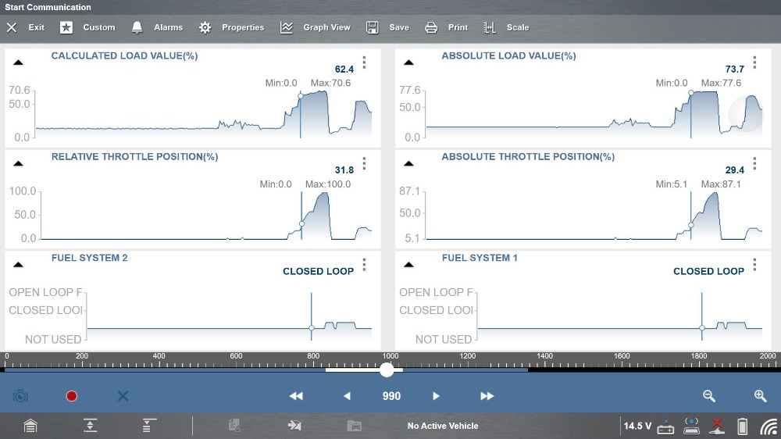Exit the data viewer
Screen dimensions: 781x439
(26, 27)
